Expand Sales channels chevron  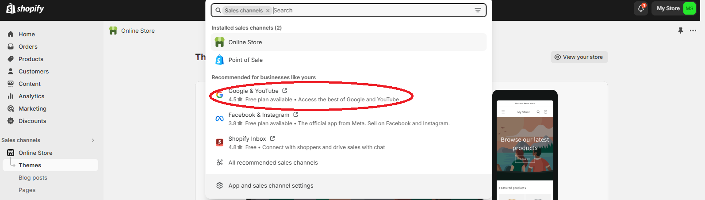(x=93, y=140)
